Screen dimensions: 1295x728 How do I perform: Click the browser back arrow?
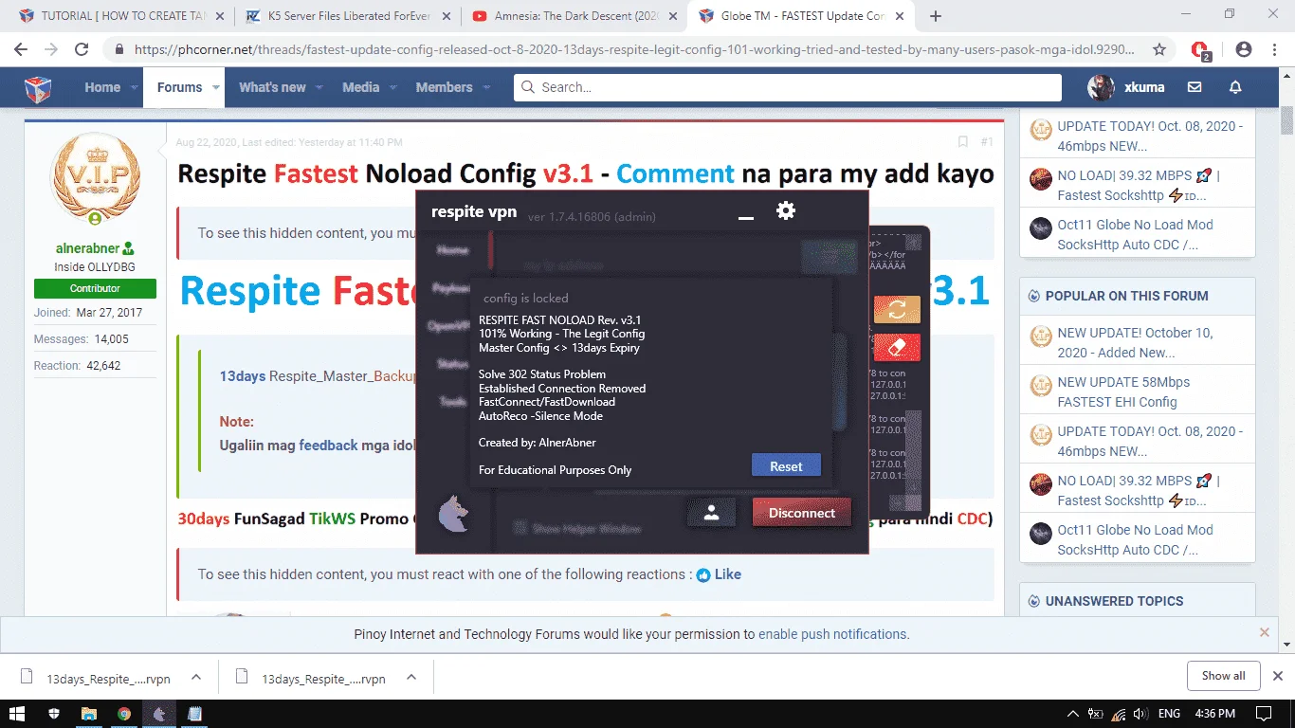click(x=21, y=49)
